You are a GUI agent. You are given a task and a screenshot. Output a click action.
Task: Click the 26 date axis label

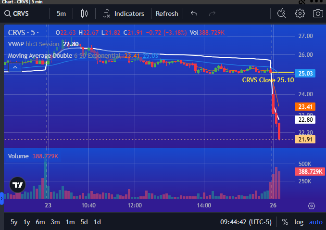tap(273, 205)
